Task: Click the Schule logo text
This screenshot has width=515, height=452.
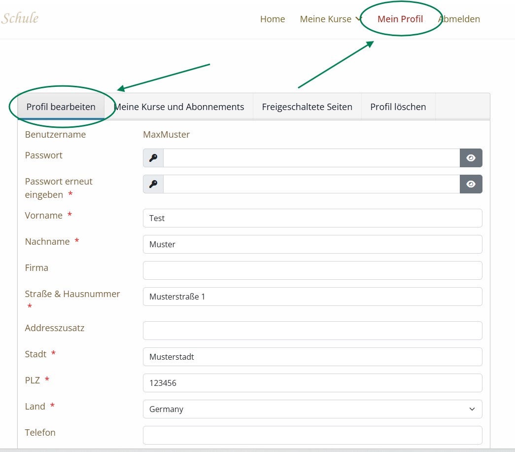Action: 20,18
